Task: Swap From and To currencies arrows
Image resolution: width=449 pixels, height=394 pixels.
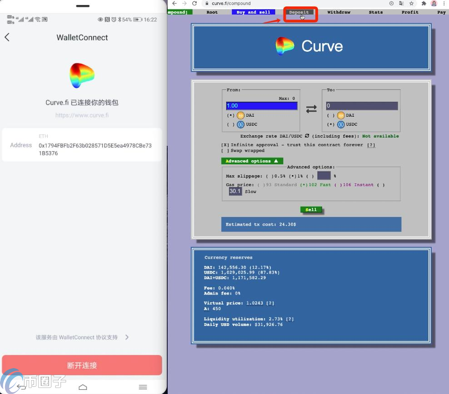Action: [311, 109]
